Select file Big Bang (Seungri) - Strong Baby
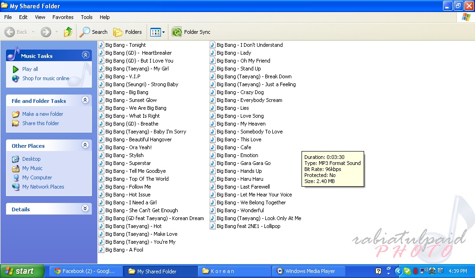The image size is (475, 278). point(142,84)
